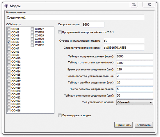Screen dimensions: 160x137
Task: Toggle COM19 port checkbox
Action: [9, 88]
